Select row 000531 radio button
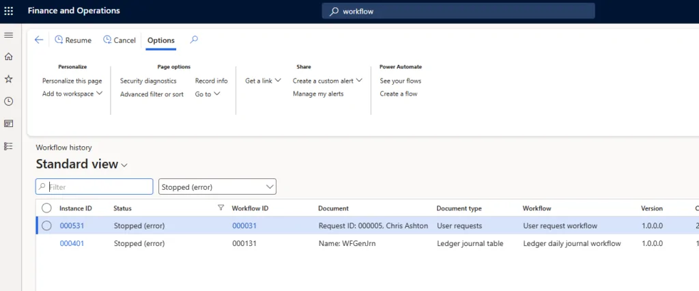This screenshot has width=699, height=291. [x=46, y=226]
